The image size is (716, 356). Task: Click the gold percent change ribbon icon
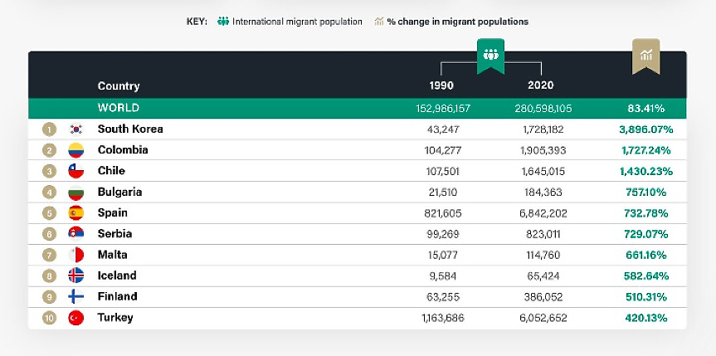(x=645, y=56)
